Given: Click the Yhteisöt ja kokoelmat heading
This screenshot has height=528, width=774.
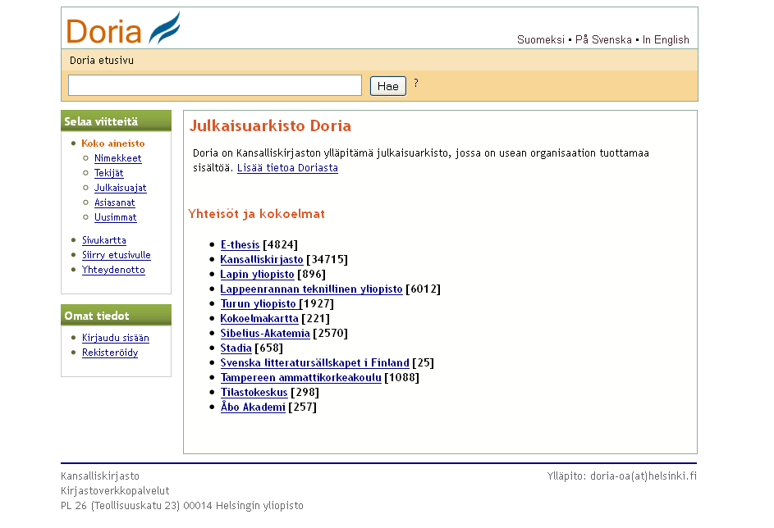Looking at the screenshot, I should (x=257, y=214).
